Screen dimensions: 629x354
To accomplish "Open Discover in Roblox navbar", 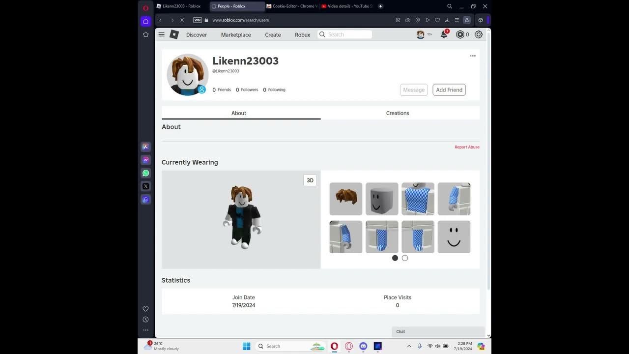I will coord(197,35).
